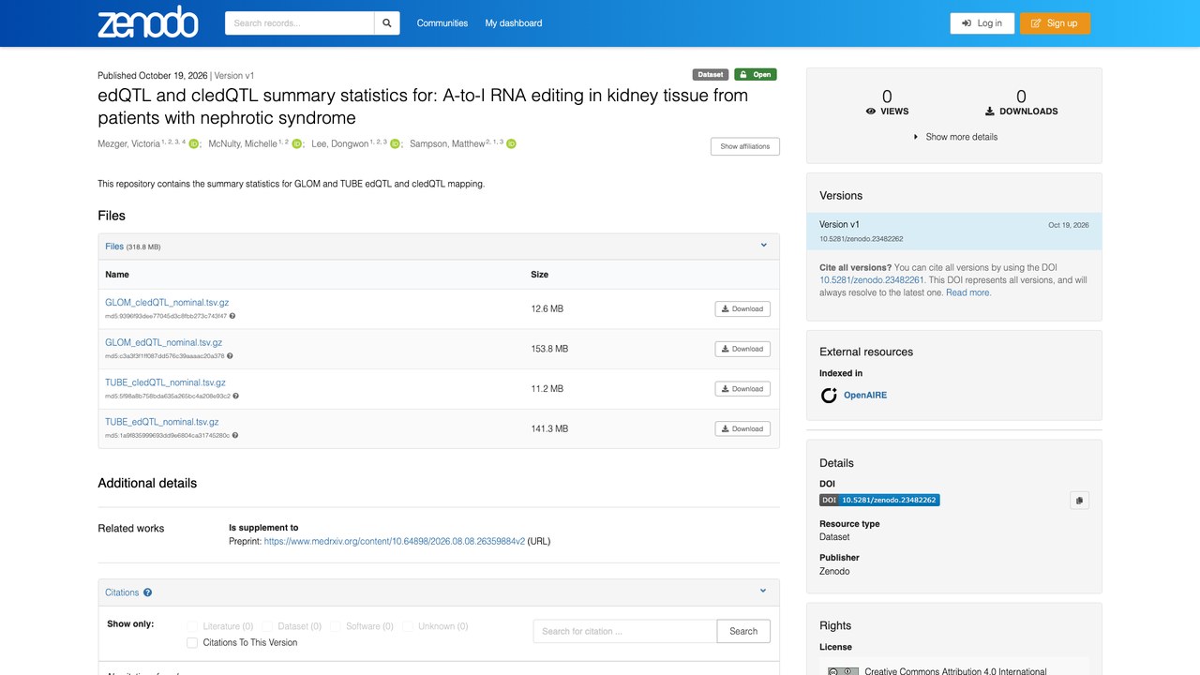1200x675 pixels.
Task: Open ORCID icon next to McNulty, Michelle
Action: pyautogui.click(x=296, y=144)
